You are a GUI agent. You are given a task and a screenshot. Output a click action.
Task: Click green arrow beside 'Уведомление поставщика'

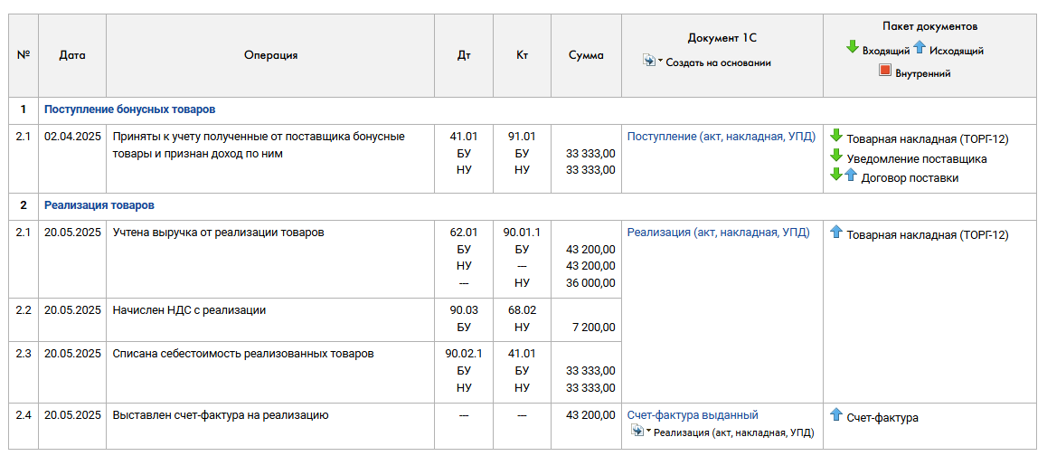click(x=836, y=156)
